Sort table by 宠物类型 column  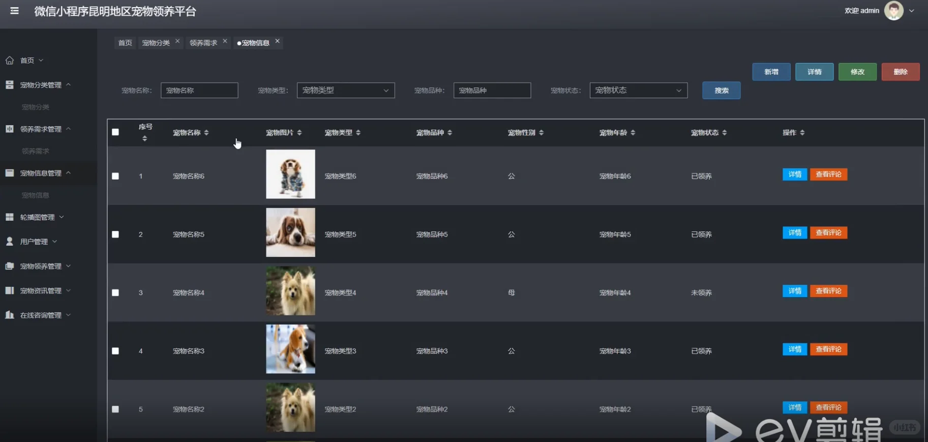(358, 133)
